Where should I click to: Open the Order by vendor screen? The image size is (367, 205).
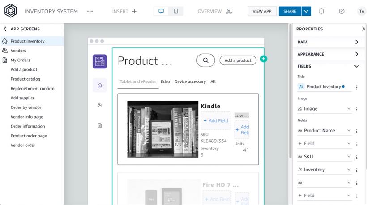(x=26, y=107)
